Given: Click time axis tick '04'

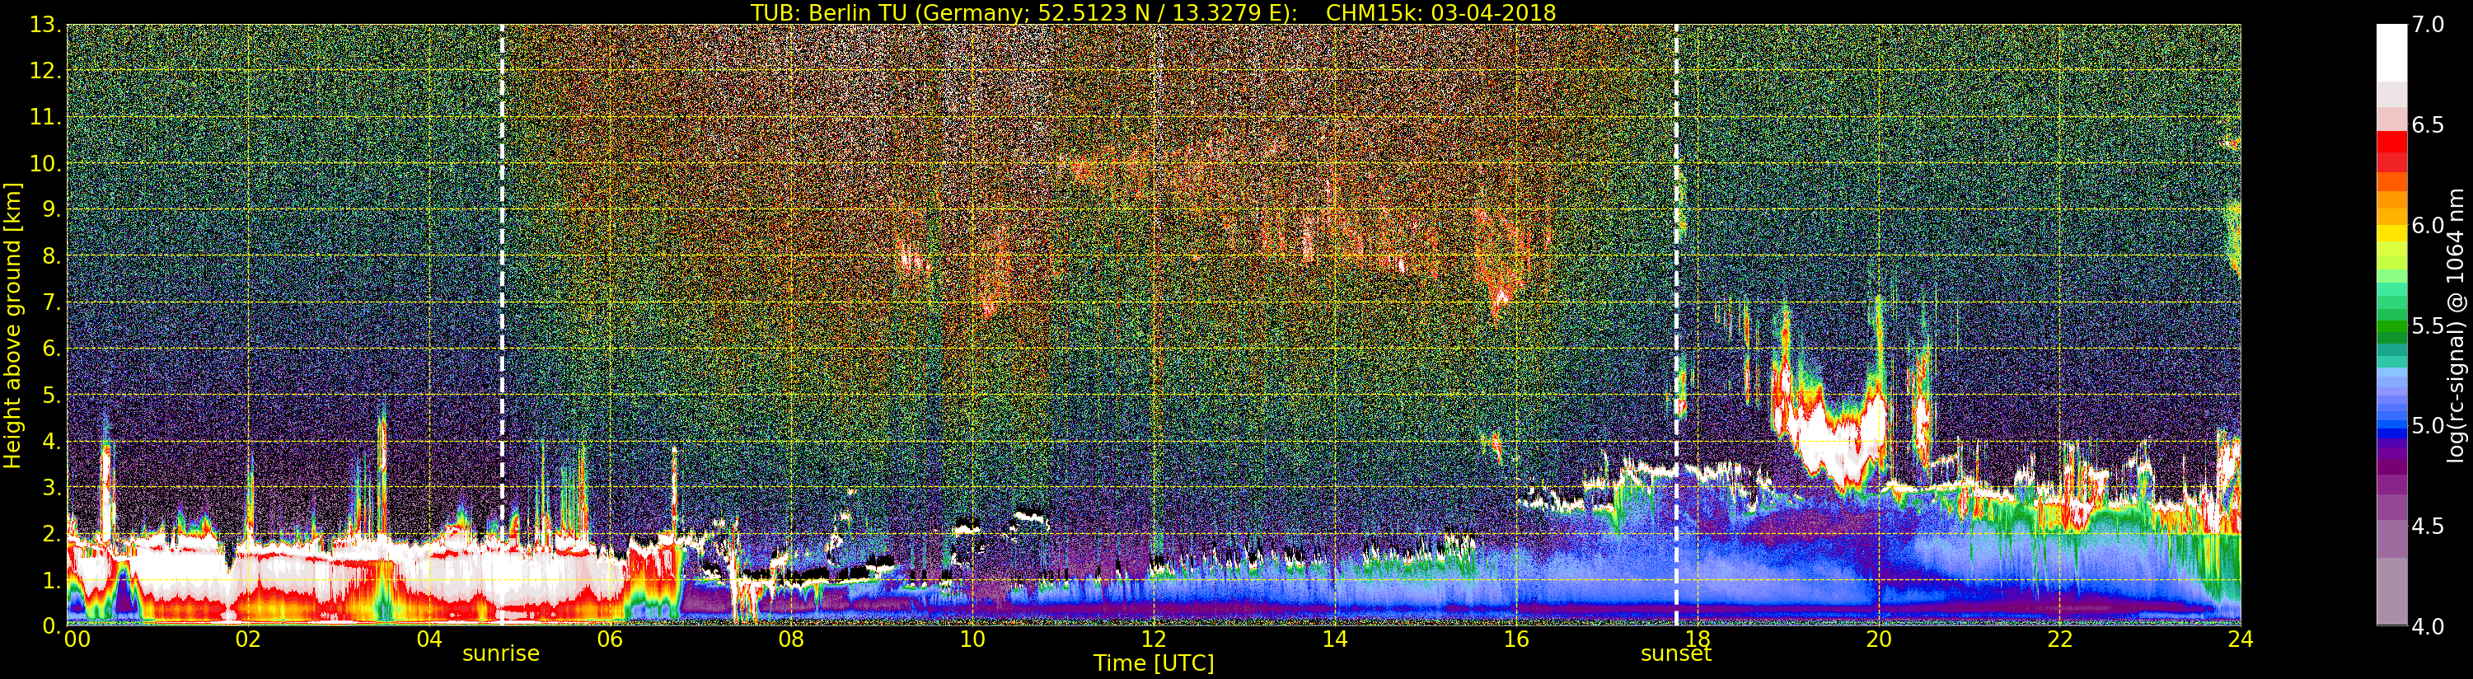Looking at the screenshot, I should pyautogui.click(x=429, y=639).
